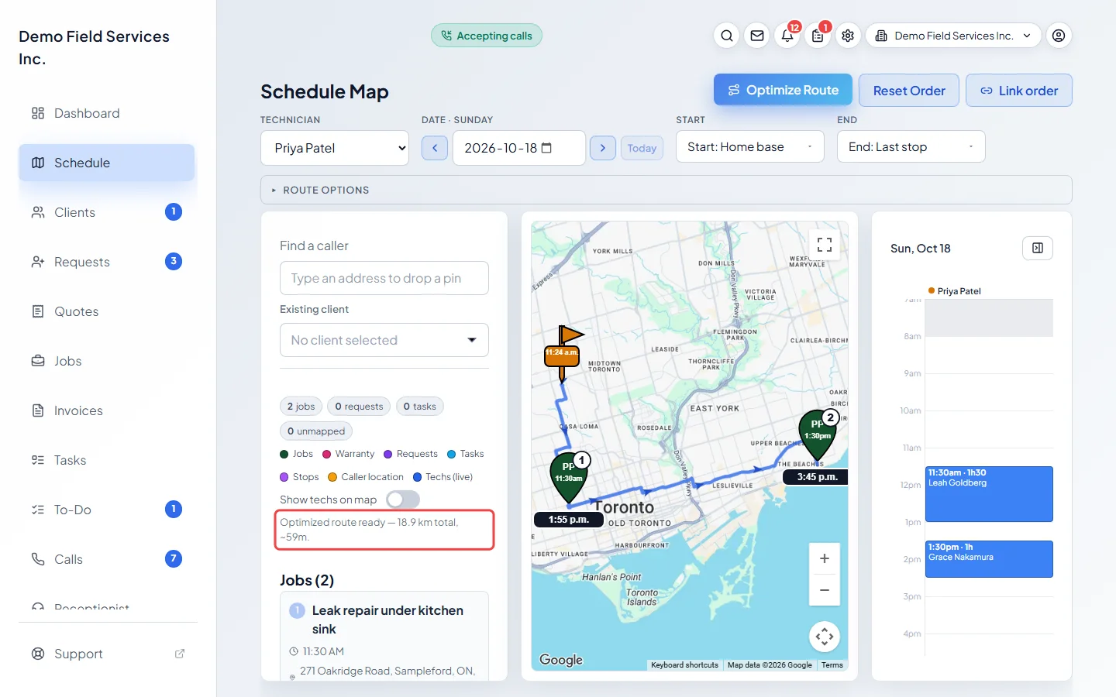Open the search icon in top bar
This screenshot has height=697, width=1116.
point(726,36)
